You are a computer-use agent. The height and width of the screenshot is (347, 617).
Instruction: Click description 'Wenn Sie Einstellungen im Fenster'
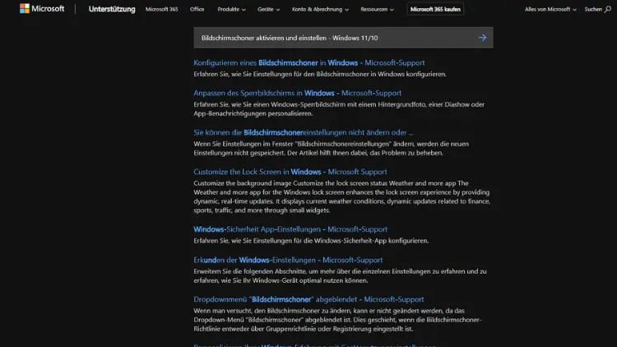[x=331, y=148]
